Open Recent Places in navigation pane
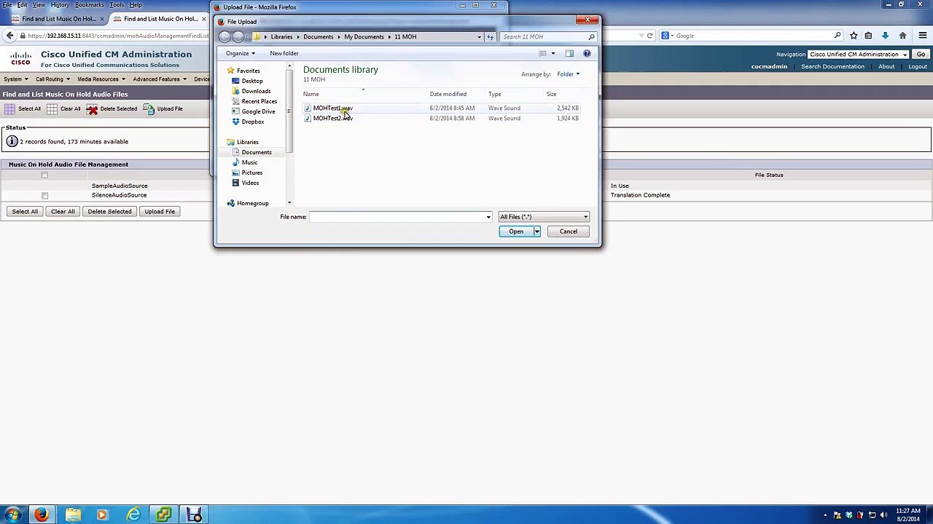Viewport: 933px width, 524px height. tap(259, 101)
